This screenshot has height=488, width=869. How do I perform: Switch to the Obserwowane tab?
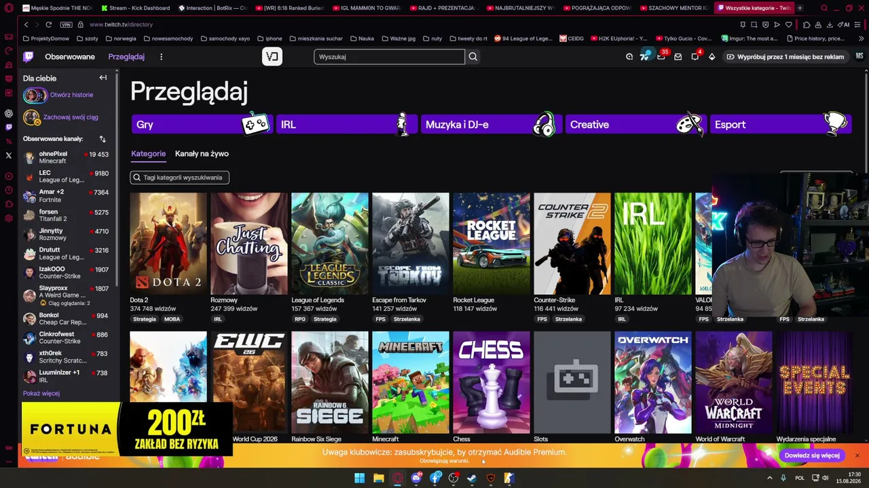(x=70, y=57)
